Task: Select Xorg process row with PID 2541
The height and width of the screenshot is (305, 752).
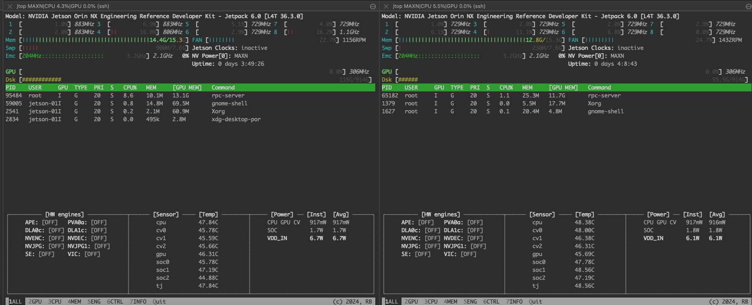Action: (x=190, y=111)
